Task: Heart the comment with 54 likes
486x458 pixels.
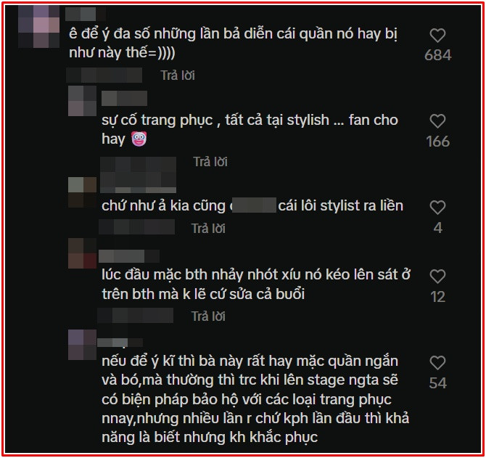Action: [x=437, y=362]
